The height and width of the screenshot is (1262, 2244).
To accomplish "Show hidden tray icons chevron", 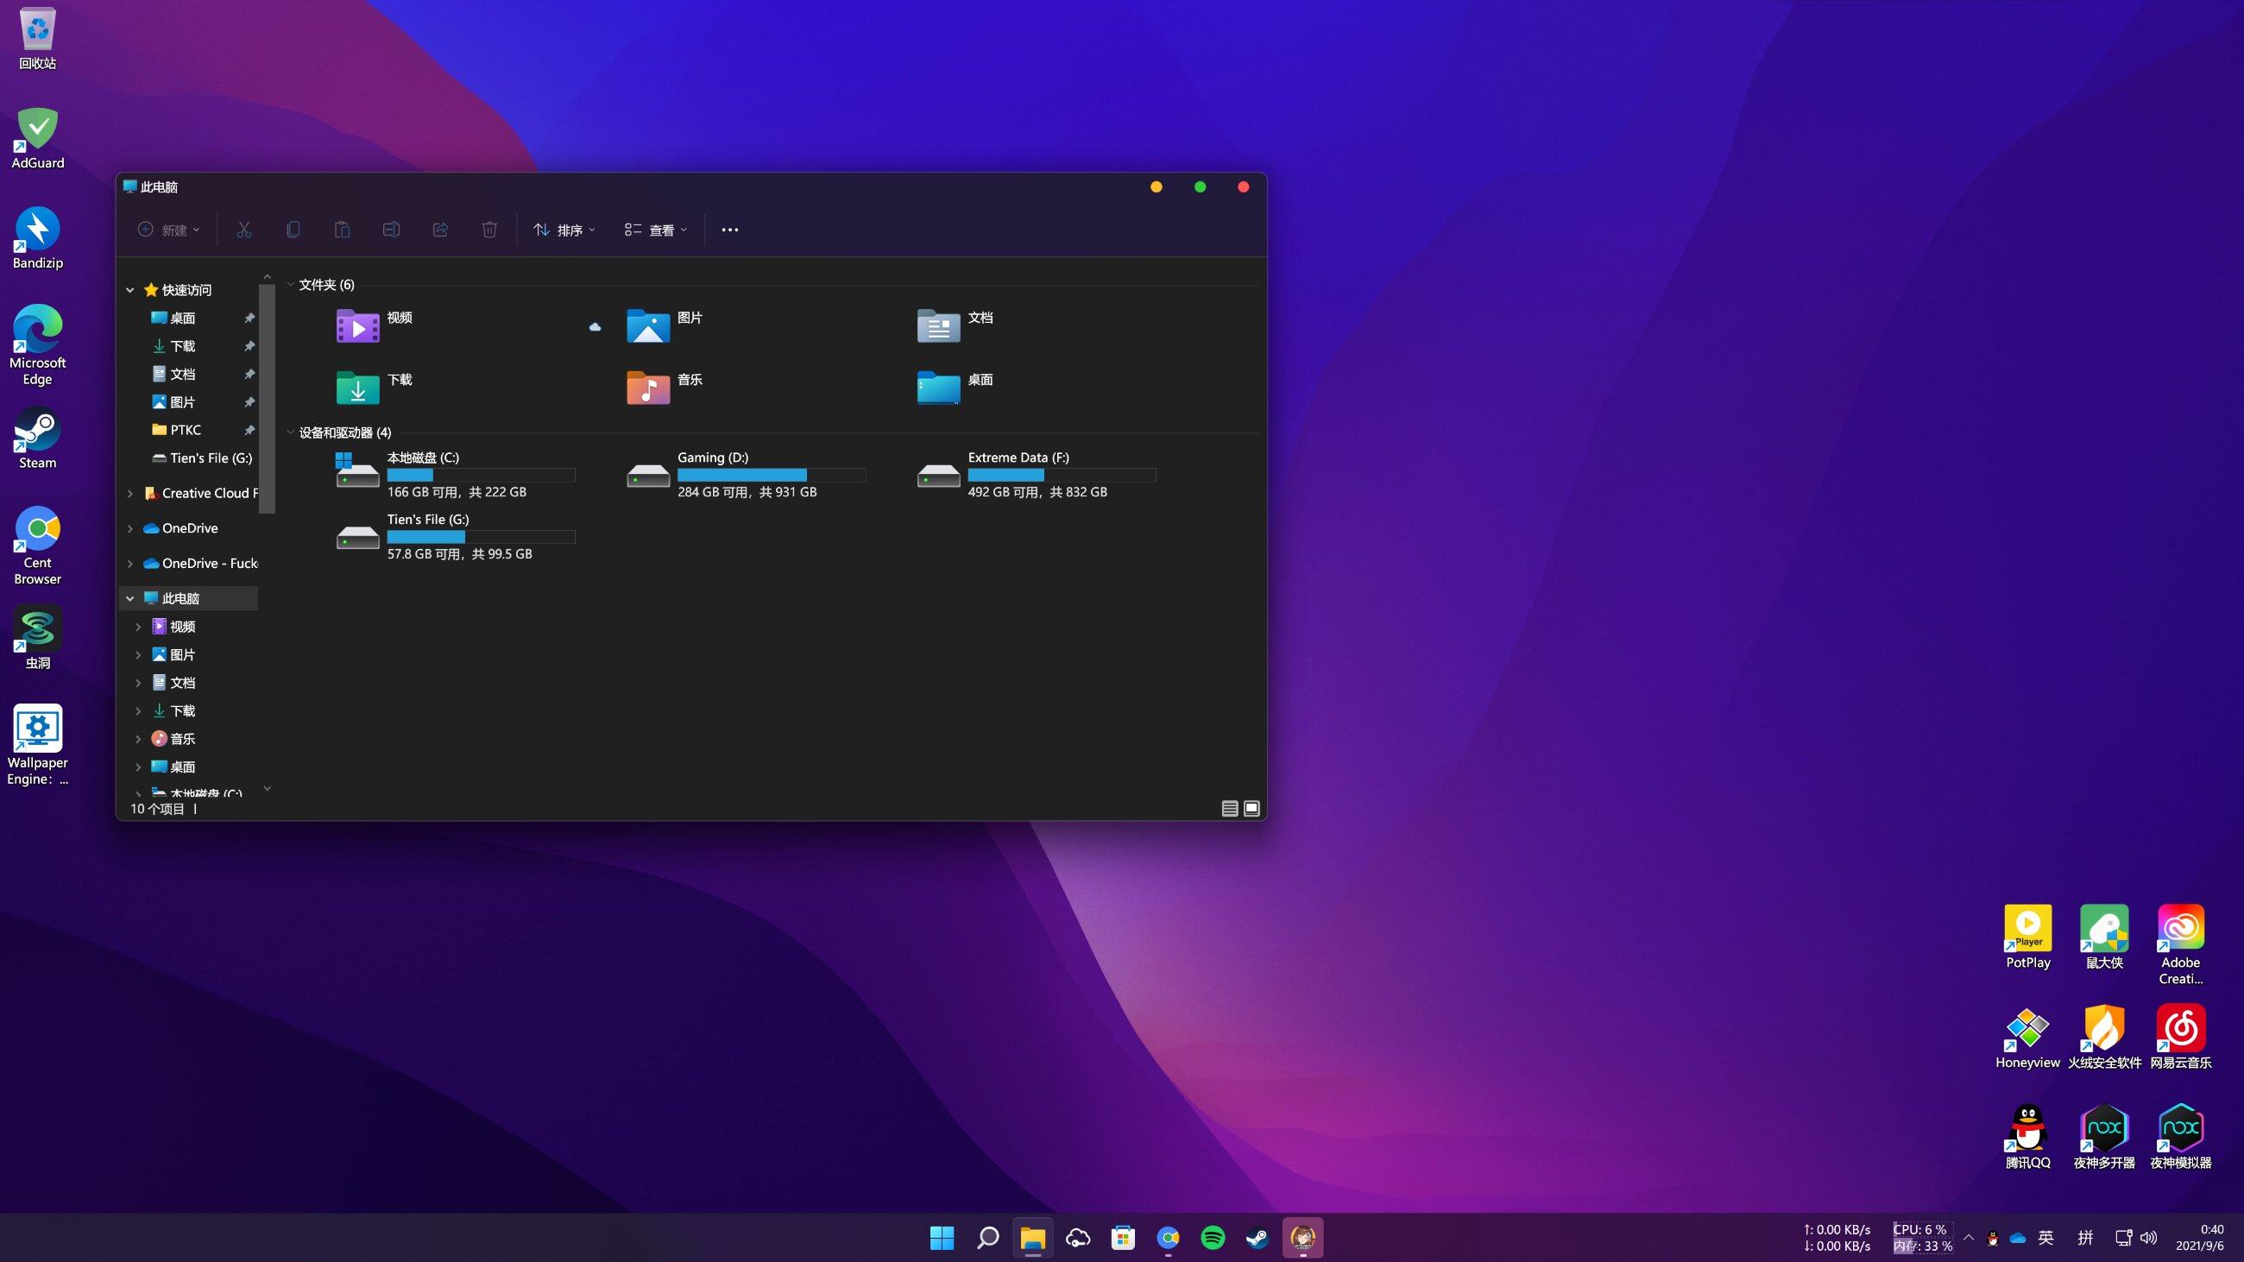I will [x=1969, y=1238].
